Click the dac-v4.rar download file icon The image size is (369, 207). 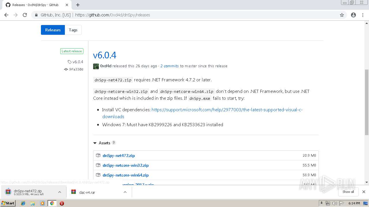pos(74,192)
